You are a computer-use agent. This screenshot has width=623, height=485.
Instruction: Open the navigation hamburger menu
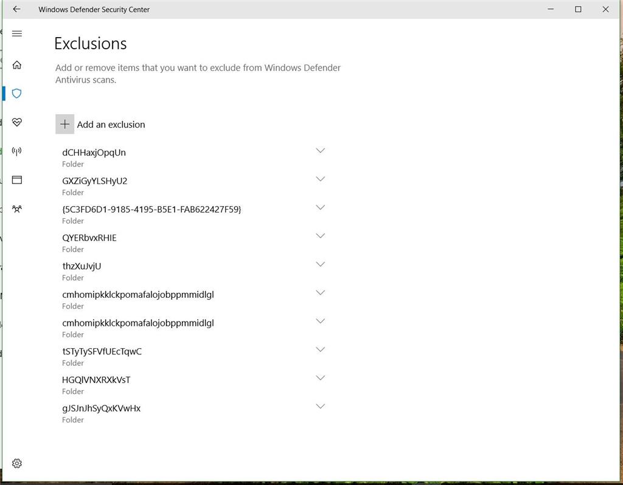[x=16, y=34]
